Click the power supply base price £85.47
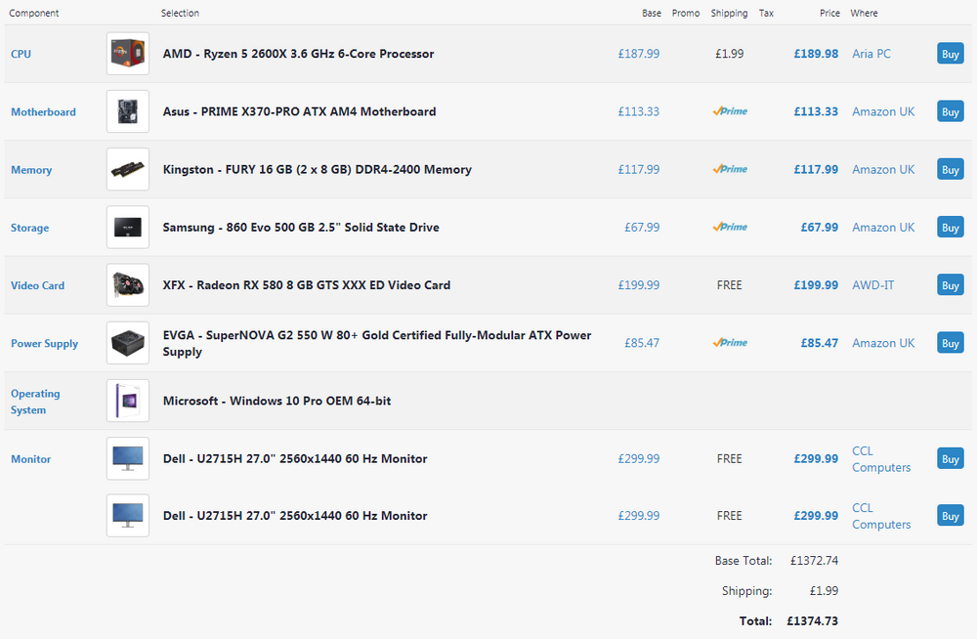The width and height of the screenshot is (977, 639). pos(642,343)
